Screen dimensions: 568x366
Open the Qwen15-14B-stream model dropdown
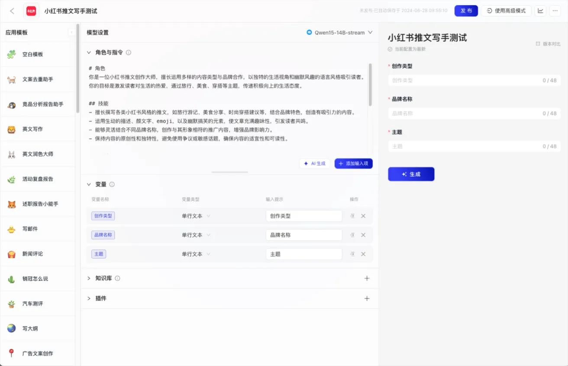339,32
